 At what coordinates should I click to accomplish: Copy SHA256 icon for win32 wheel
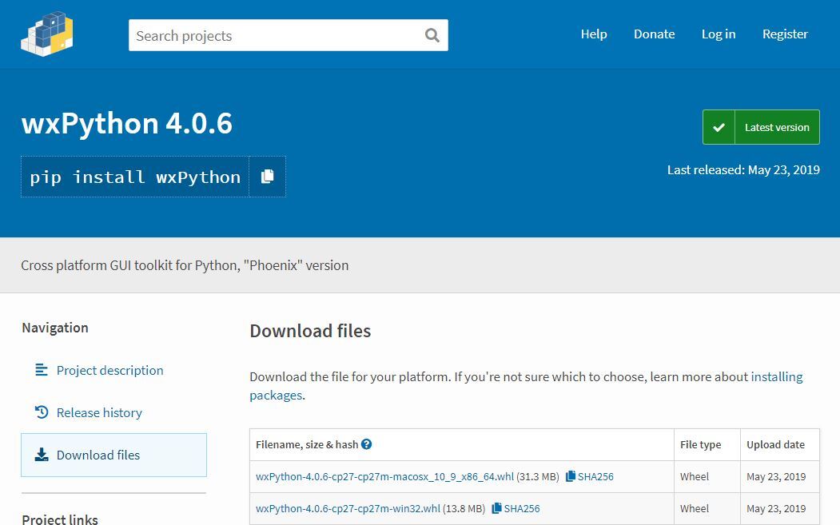(x=496, y=508)
